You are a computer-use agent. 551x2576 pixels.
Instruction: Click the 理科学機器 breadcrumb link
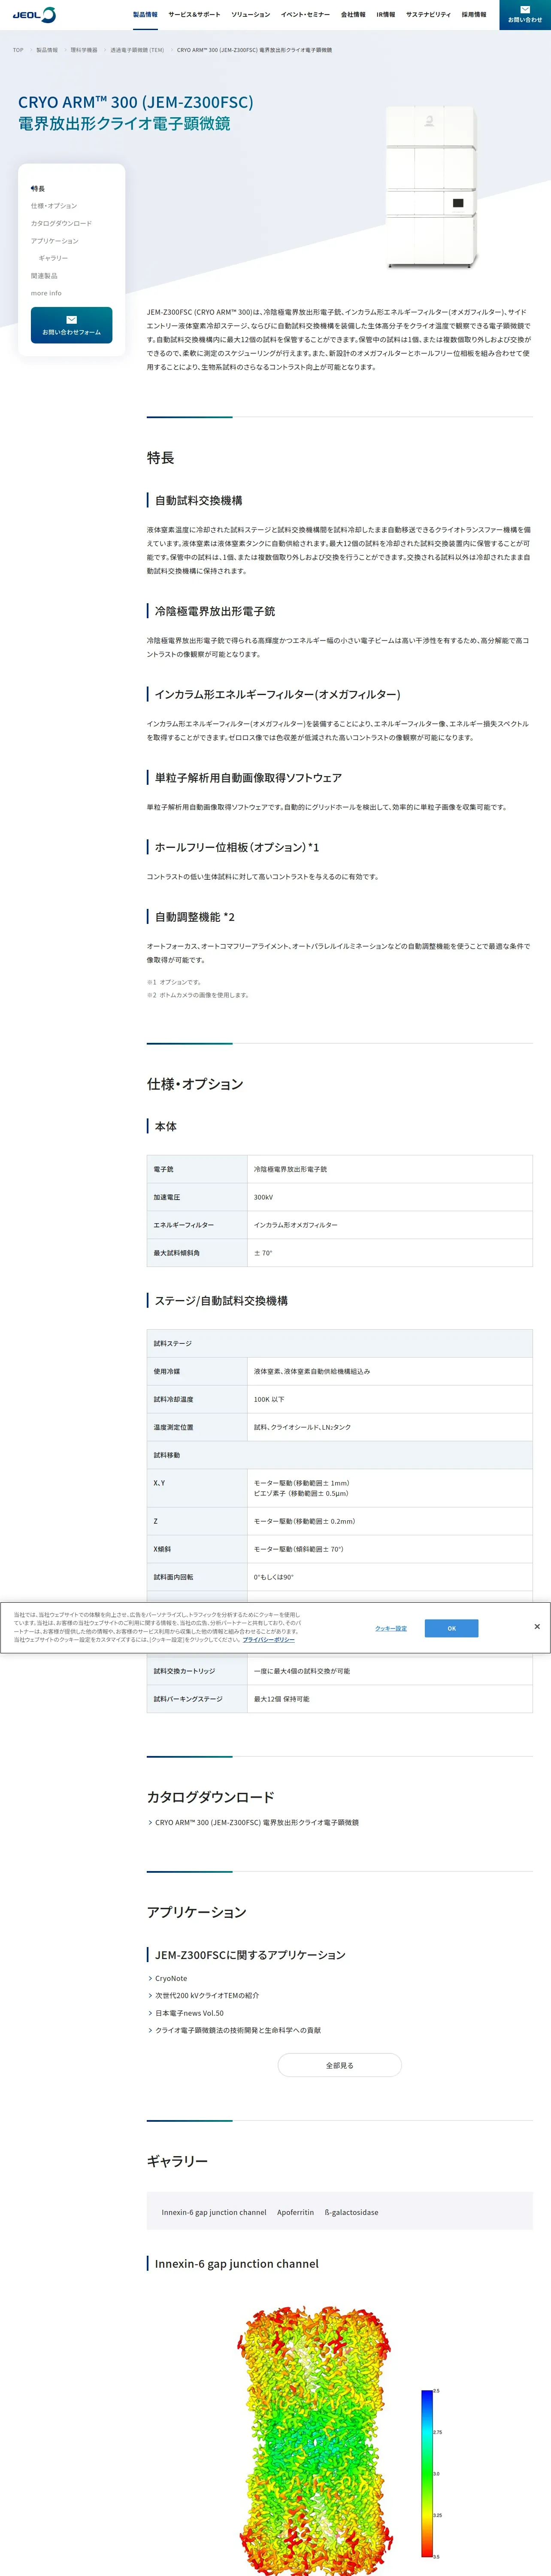[x=84, y=50]
